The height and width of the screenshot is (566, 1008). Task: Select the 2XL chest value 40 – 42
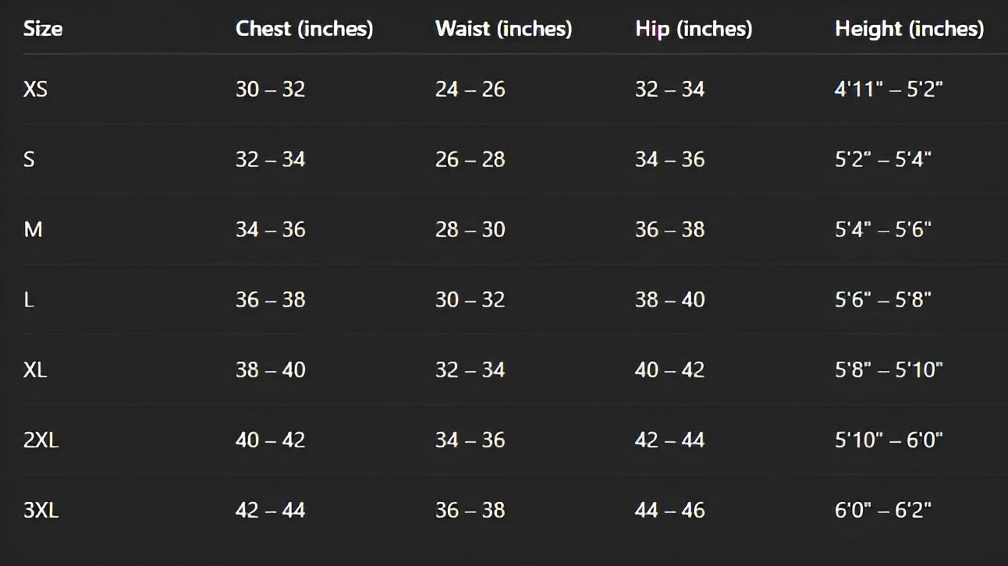coord(270,440)
